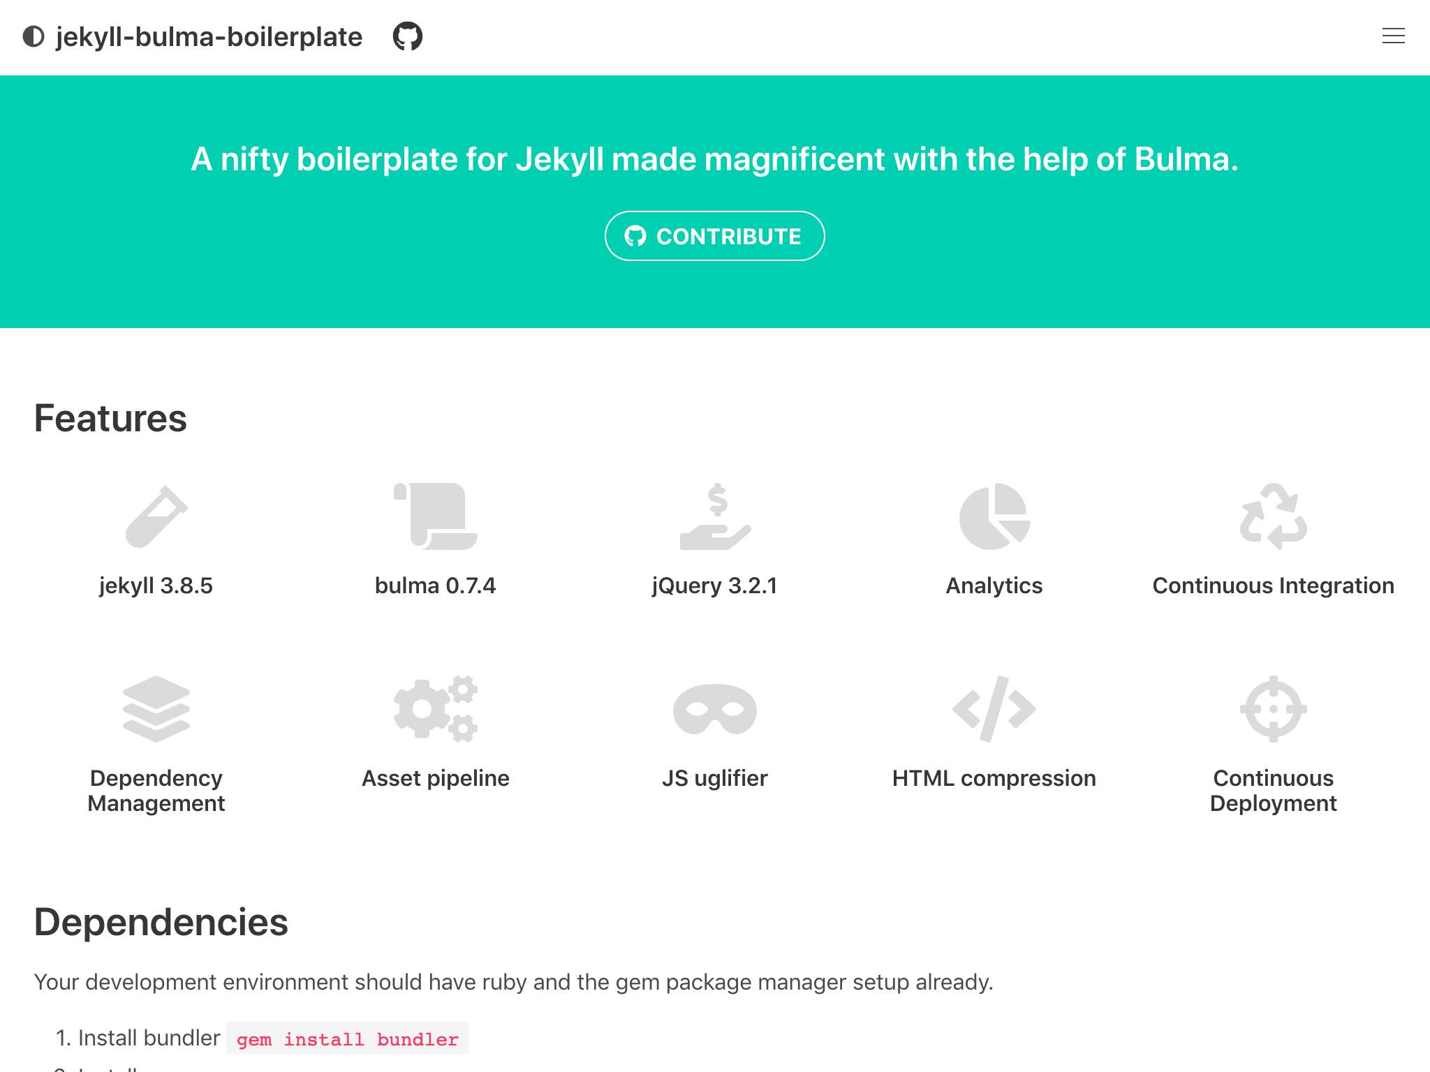
Task: Click the pie chart Analytics icon
Action: click(994, 516)
